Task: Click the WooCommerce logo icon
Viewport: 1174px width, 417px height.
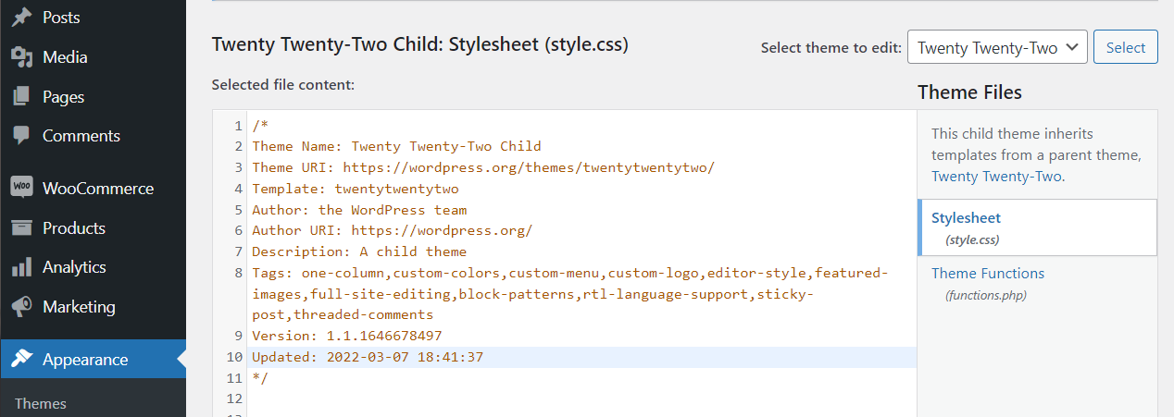Action: [x=22, y=188]
